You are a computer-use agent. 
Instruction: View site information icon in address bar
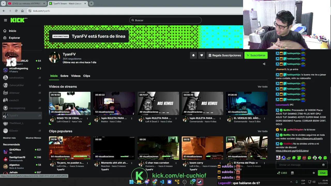tap(30, 11)
